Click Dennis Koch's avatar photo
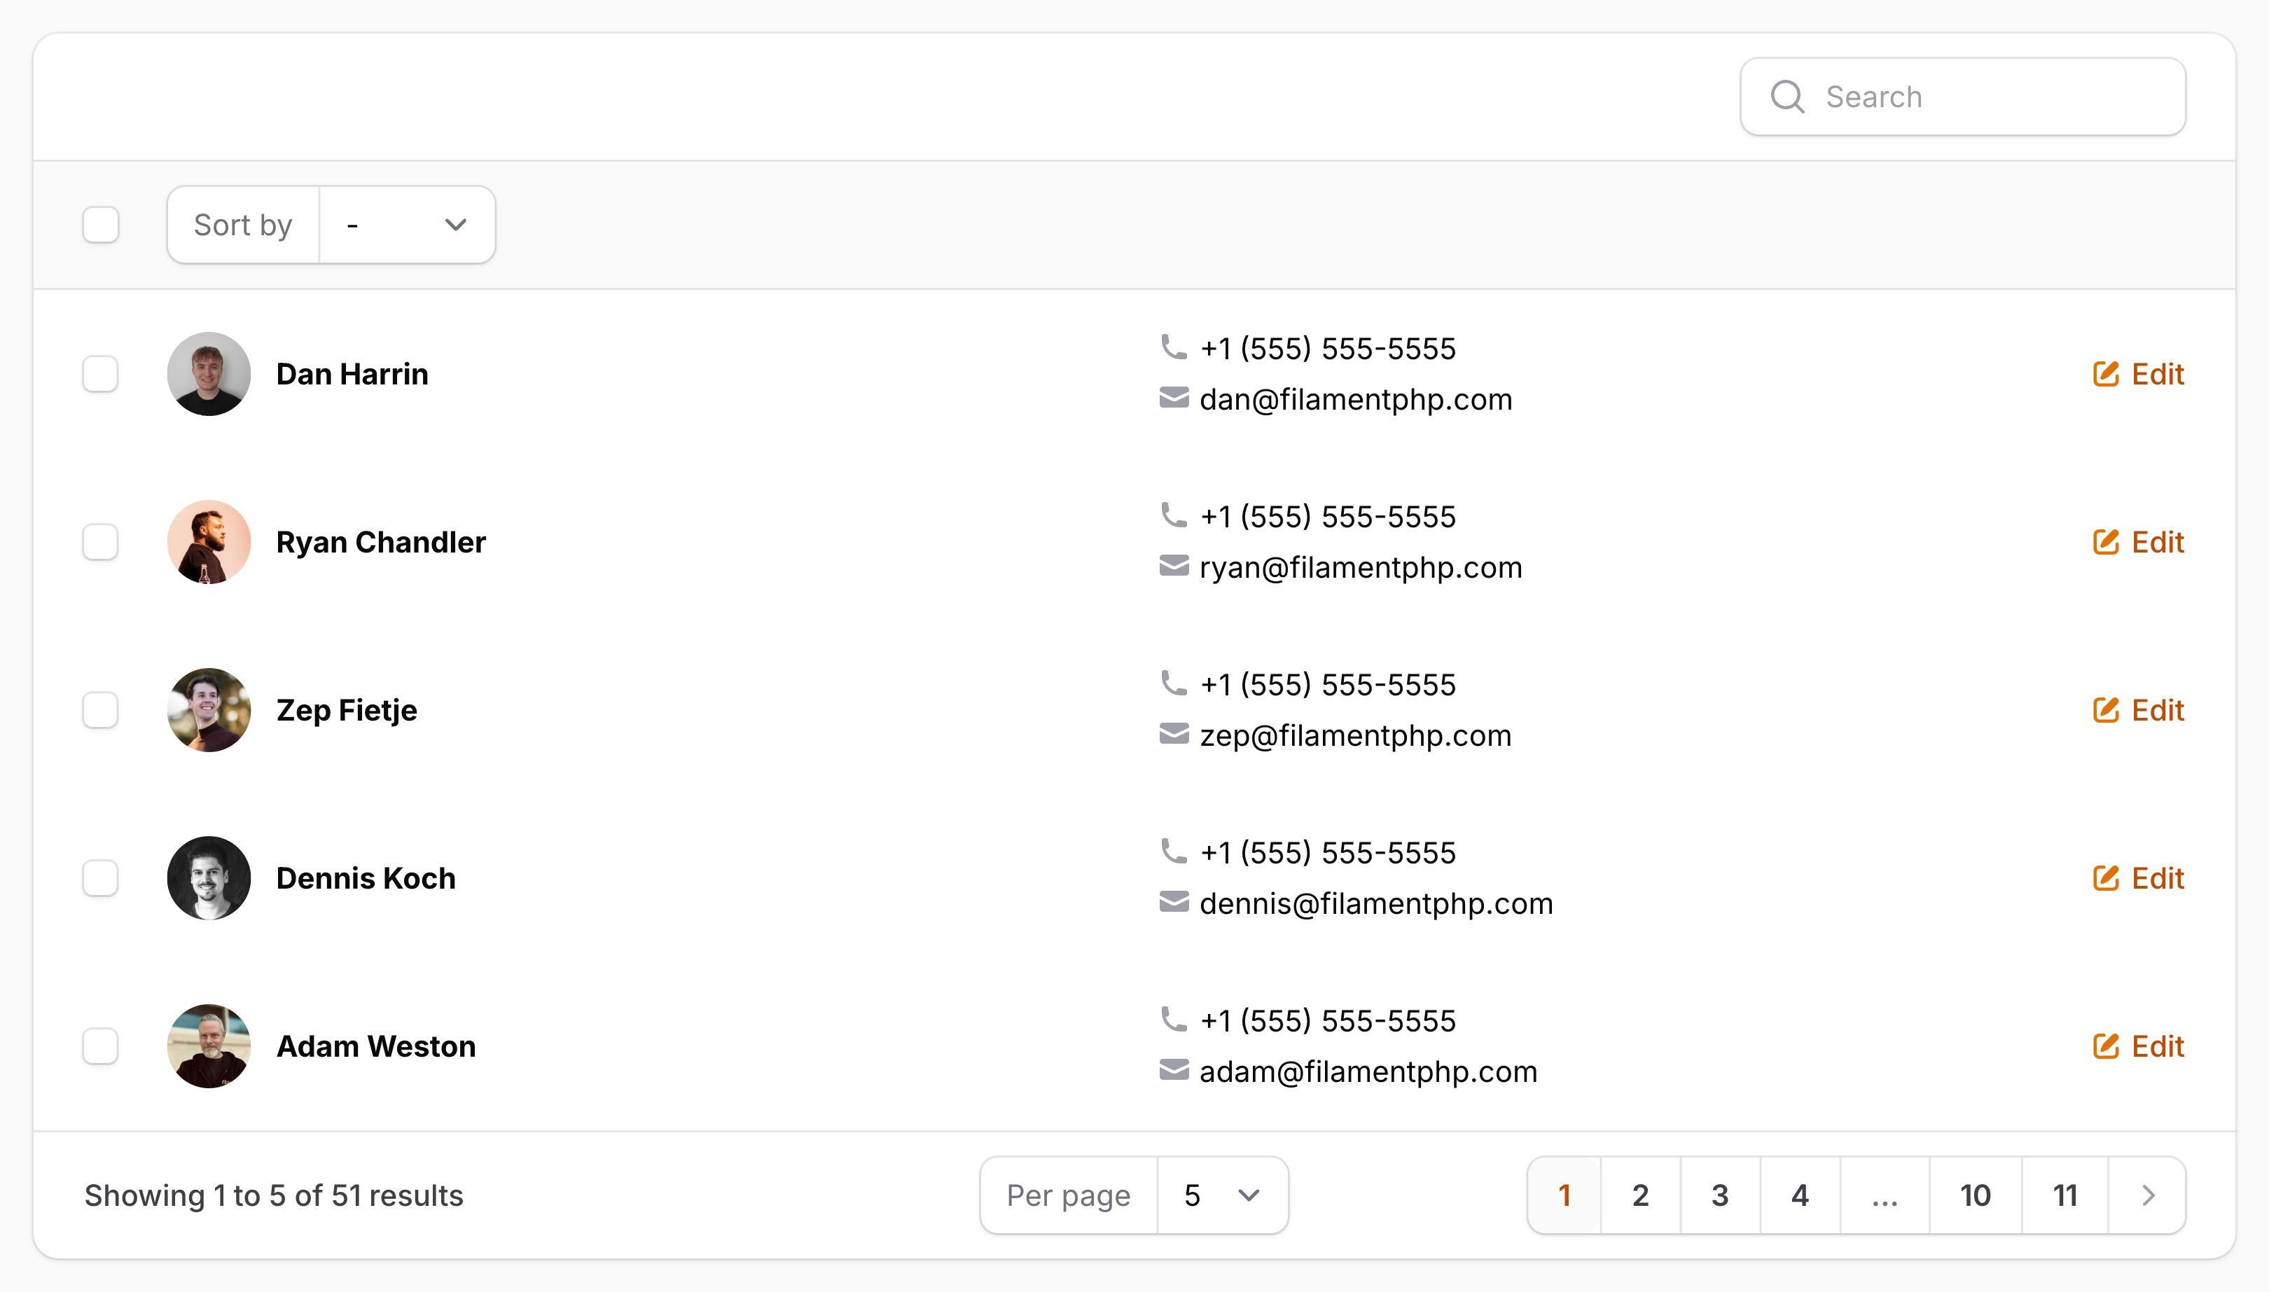Viewport: 2269px width, 1292px height. click(x=209, y=878)
